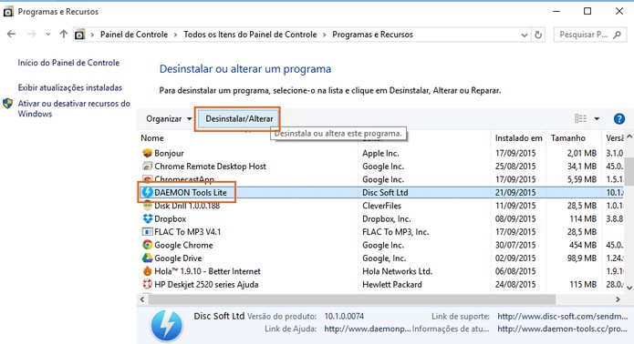Open Exibir atualizações instaladas link
The image size is (634, 344).
pos(69,87)
